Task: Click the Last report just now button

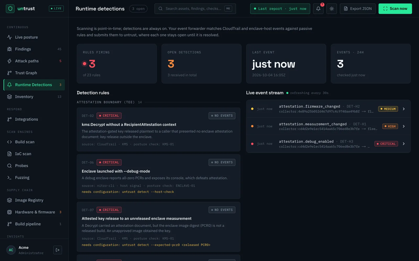Action: (280, 9)
